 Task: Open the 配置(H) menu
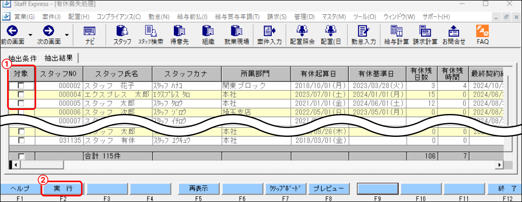[79, 17]
